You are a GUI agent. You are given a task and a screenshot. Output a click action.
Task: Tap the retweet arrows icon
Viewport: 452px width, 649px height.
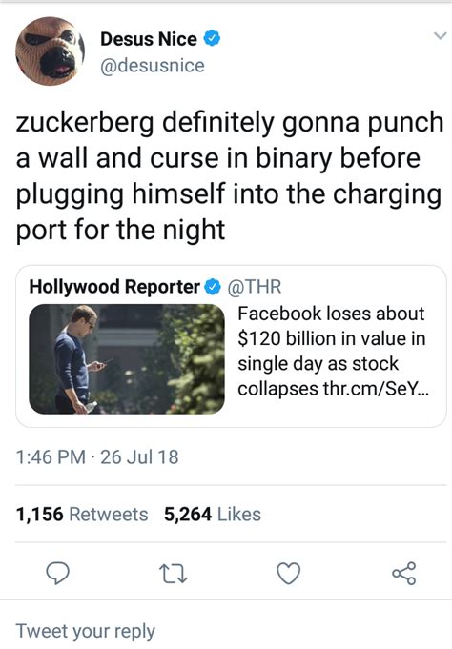(x=174, y=574)
